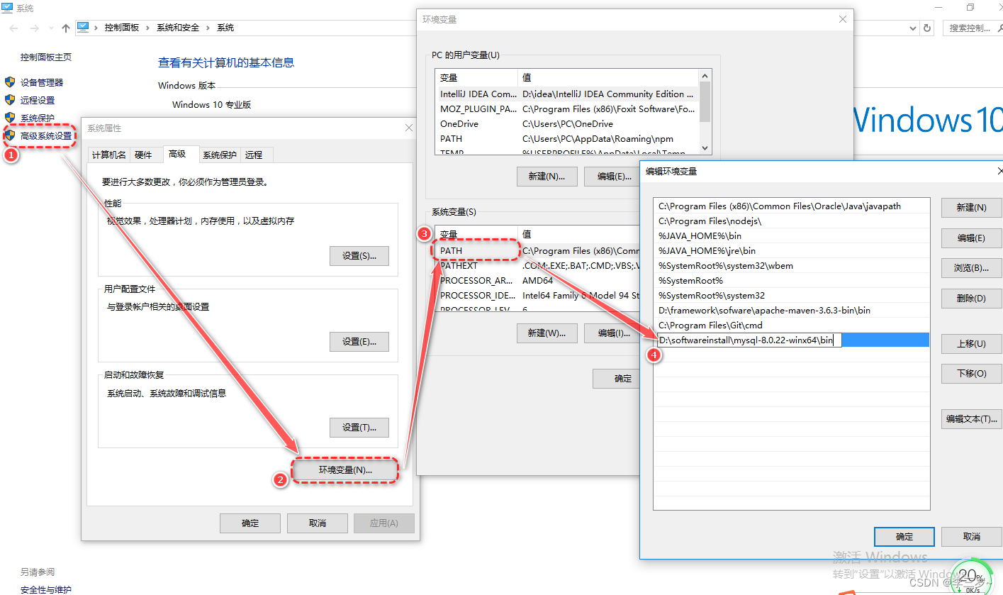
Task: Click 新建(N) under user variables
Action: pyautogui.click(x=547, y=176)
